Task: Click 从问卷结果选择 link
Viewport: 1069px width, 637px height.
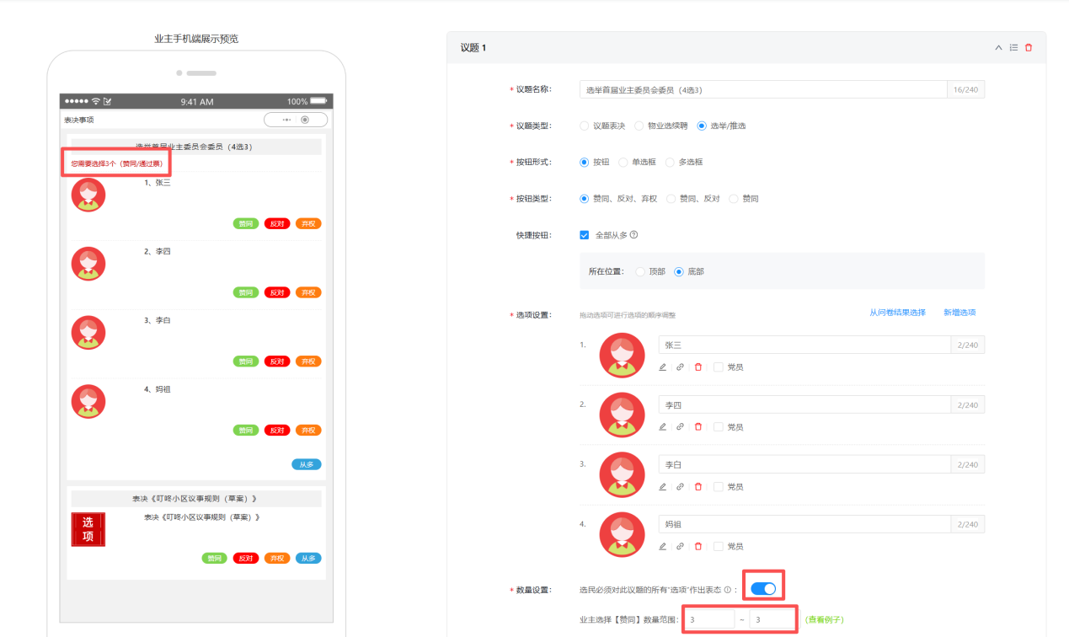Action: pyautogui.click(x=897, y=313)
